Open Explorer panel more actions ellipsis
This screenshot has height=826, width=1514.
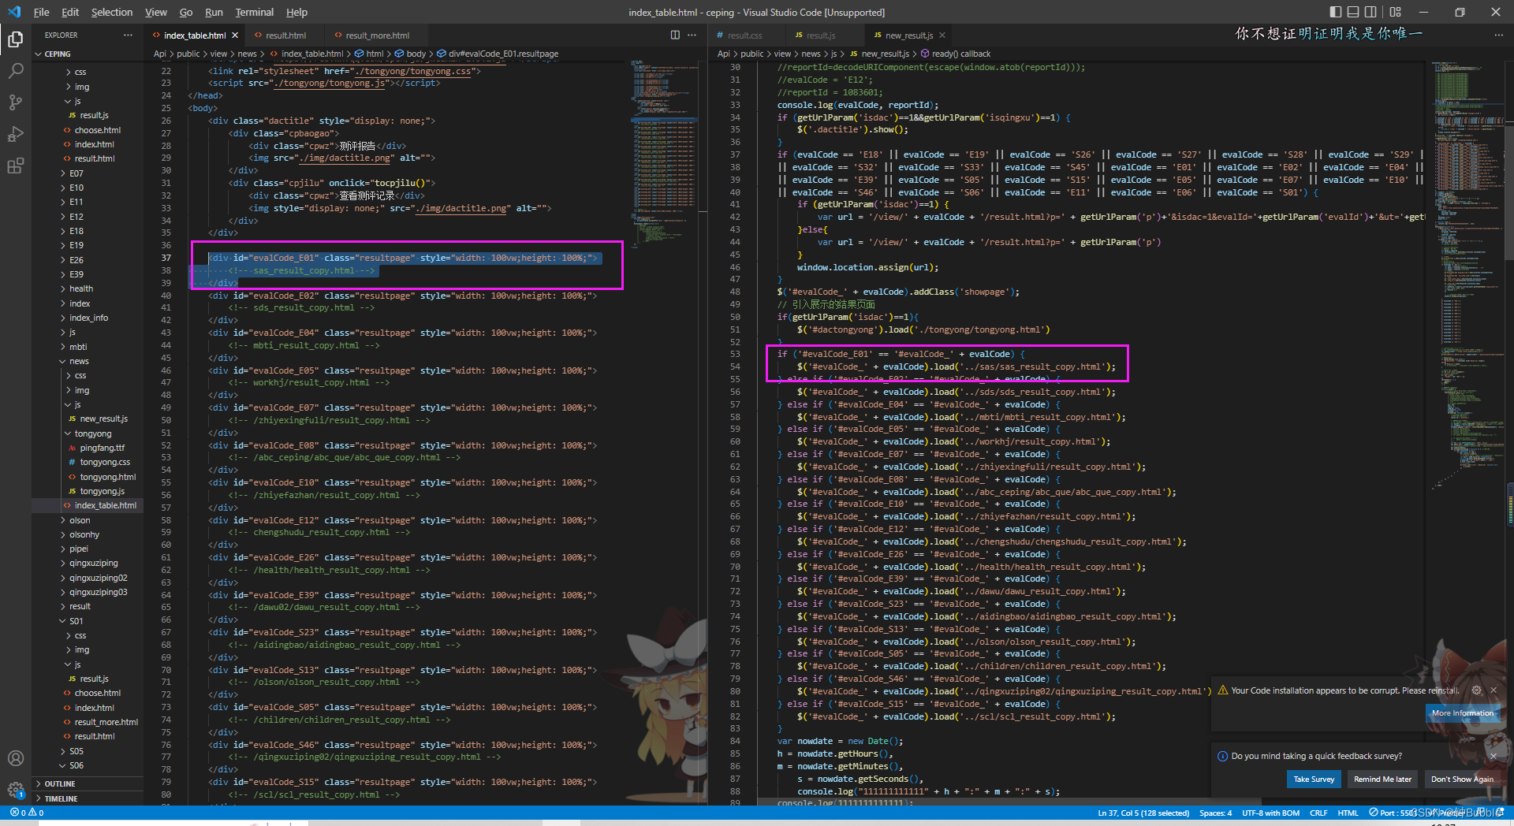(128, 35)
